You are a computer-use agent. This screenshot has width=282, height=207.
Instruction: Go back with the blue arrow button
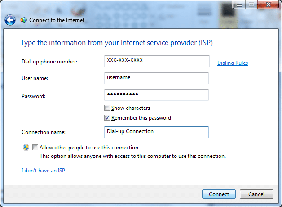10,20
